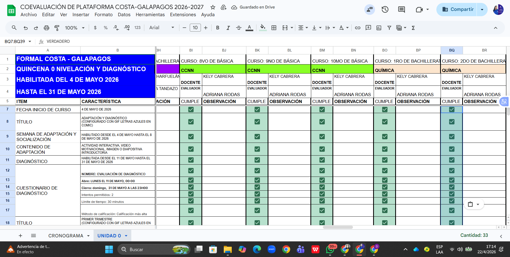510x257 pixels.
Task: Switch to the CRONOGRAMA sheet tab
Action: click(x=66, y=236)
